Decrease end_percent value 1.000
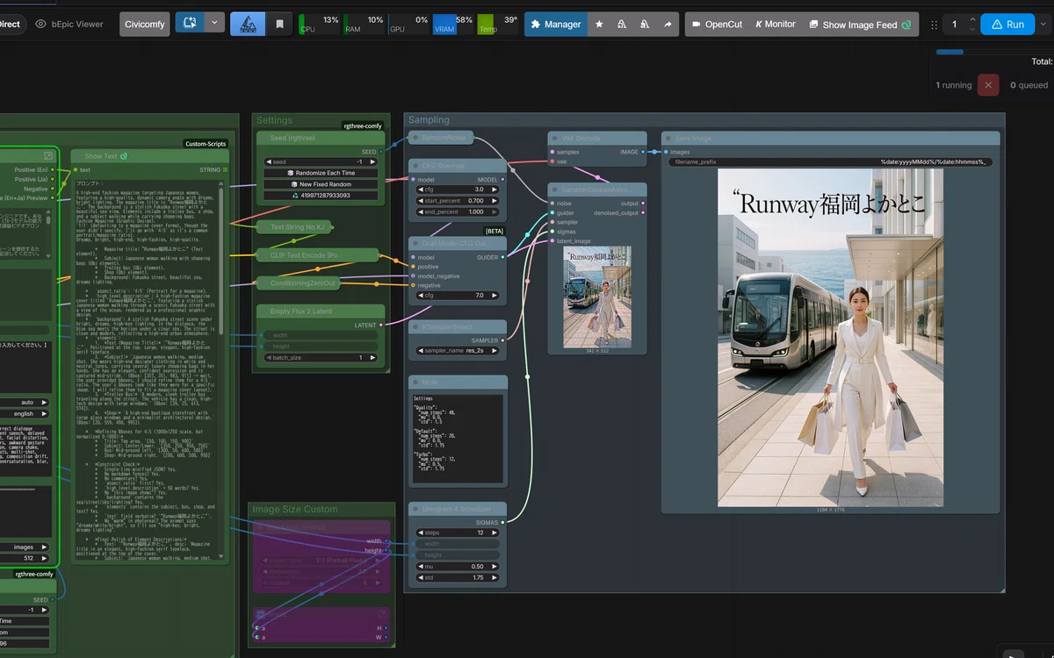Image resolution: width=1054 pixels, height=658 pixels. [420, 212]
